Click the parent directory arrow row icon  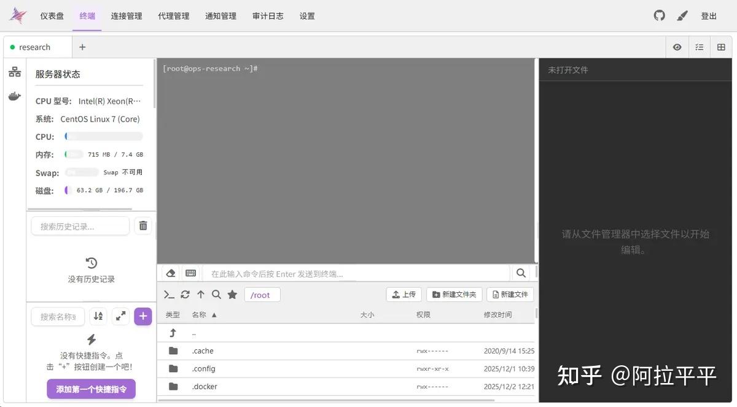(x=173, y=333)
